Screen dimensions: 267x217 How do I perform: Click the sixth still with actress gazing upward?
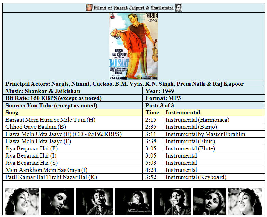210,201
